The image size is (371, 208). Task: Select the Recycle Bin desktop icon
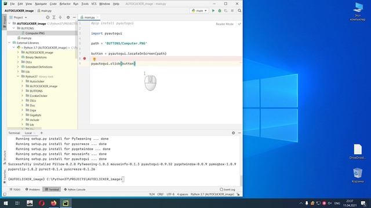pyautogui.click(x=358, y=175)
